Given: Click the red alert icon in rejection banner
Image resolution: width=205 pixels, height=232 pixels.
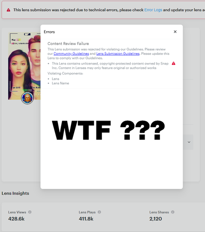Looking at the screenshot, I should tap(8, 10).
